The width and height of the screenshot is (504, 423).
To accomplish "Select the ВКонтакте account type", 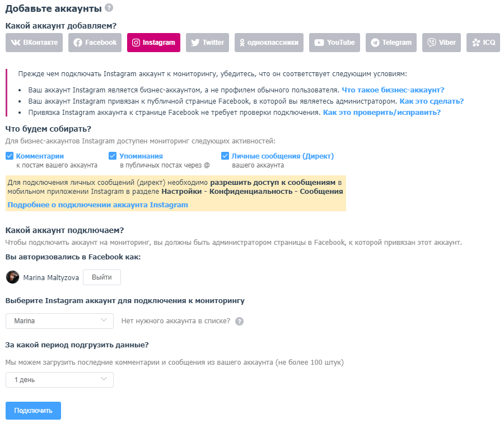I will tap(34, 43).
